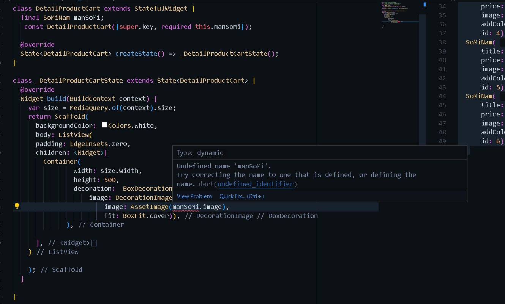Click the createState() method name
Image resolution: width=505 pixels, height=304 pixels.
coord(136,53)
